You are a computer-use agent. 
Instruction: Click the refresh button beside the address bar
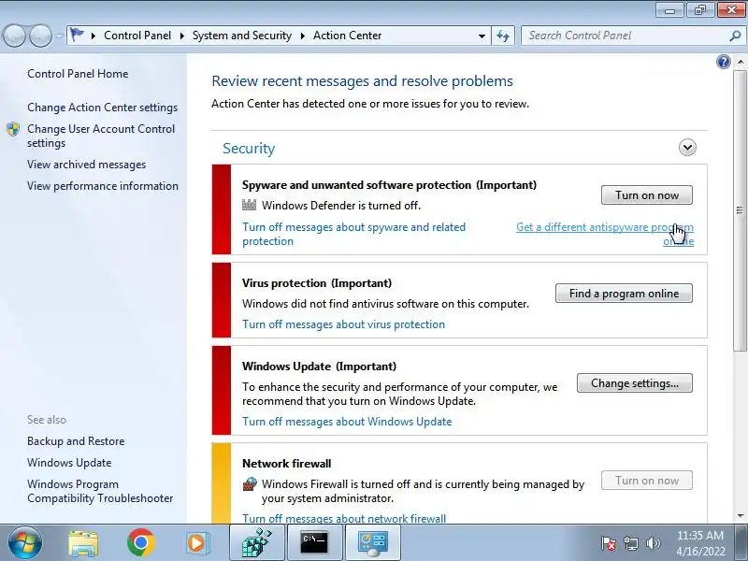click(x=503, y=36)
